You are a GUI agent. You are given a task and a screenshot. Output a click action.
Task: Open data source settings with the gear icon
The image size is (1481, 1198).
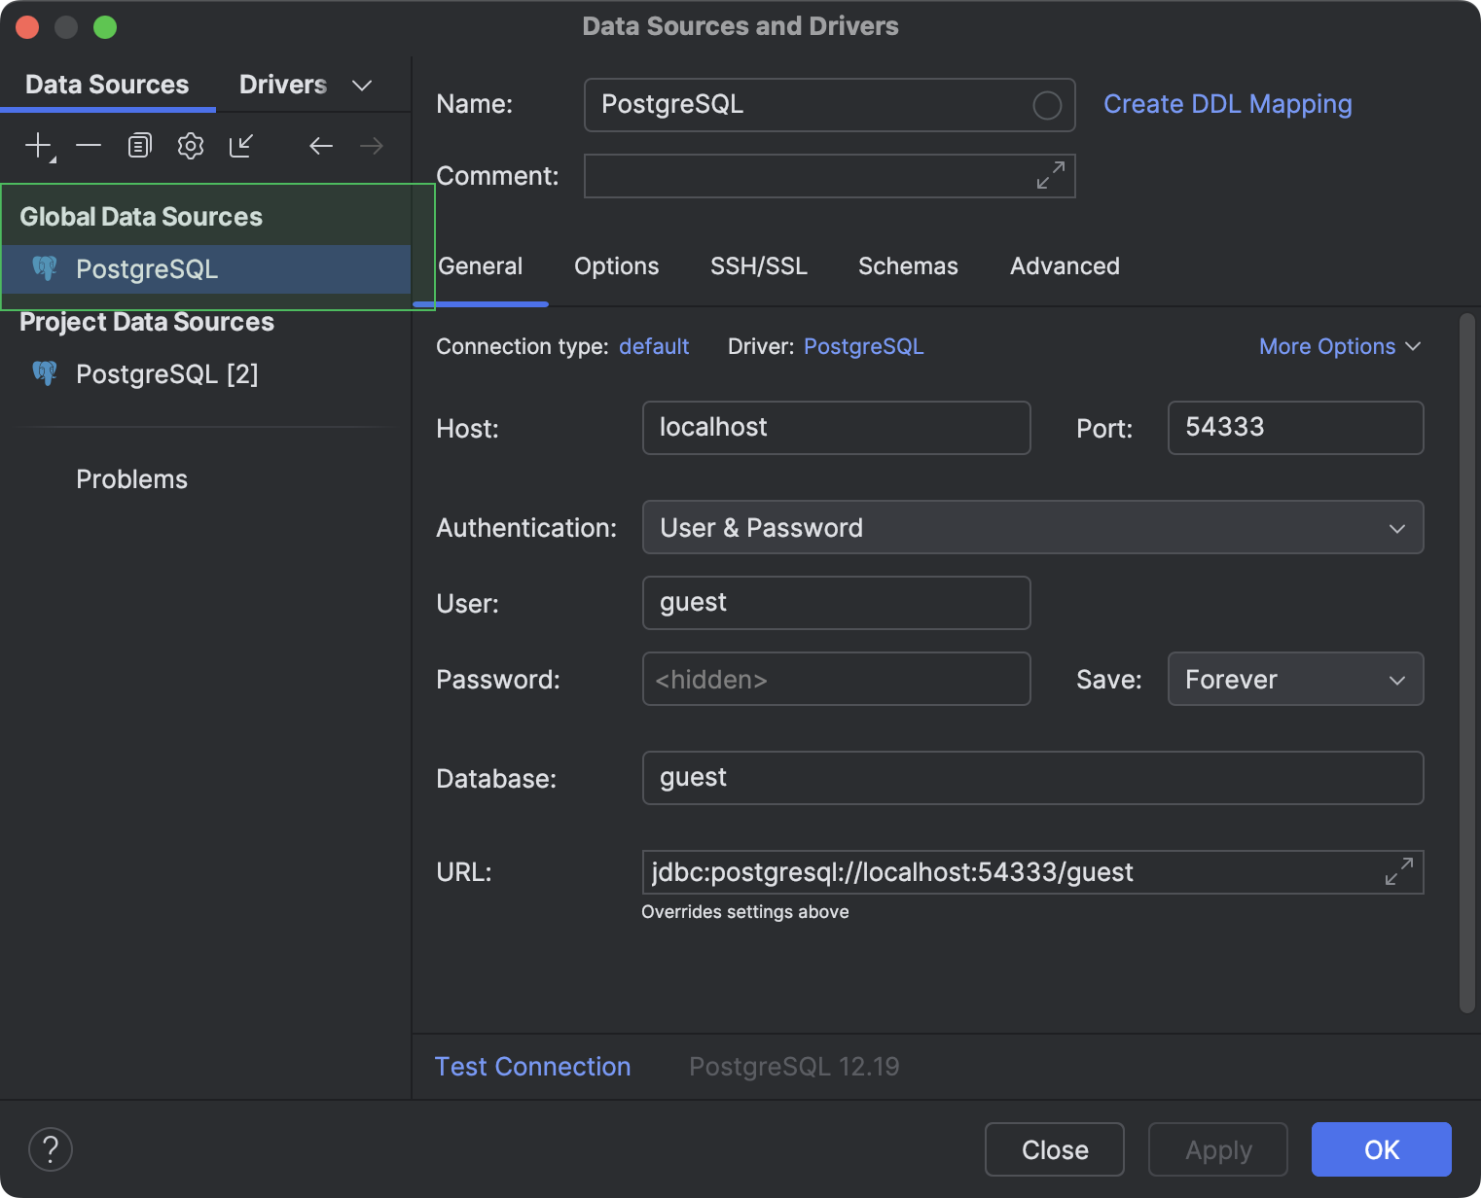[190, 146]
